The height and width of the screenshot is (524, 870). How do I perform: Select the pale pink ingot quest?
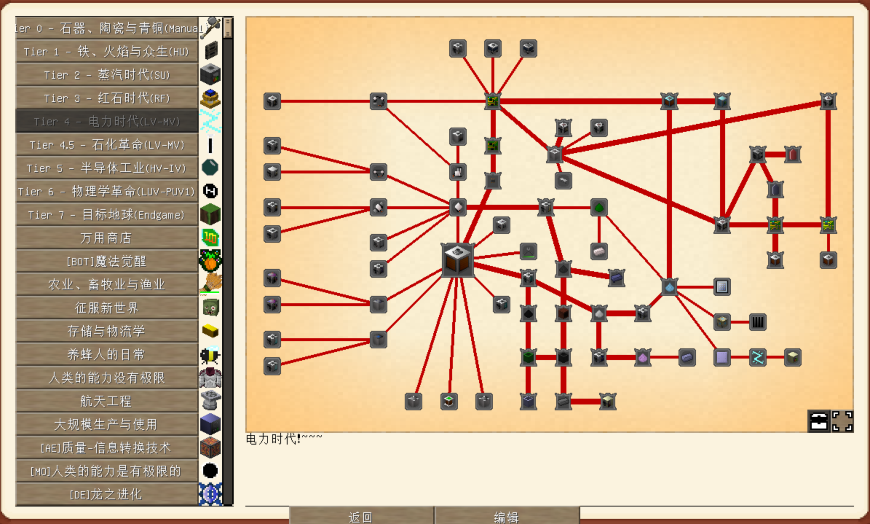[599, 251]
